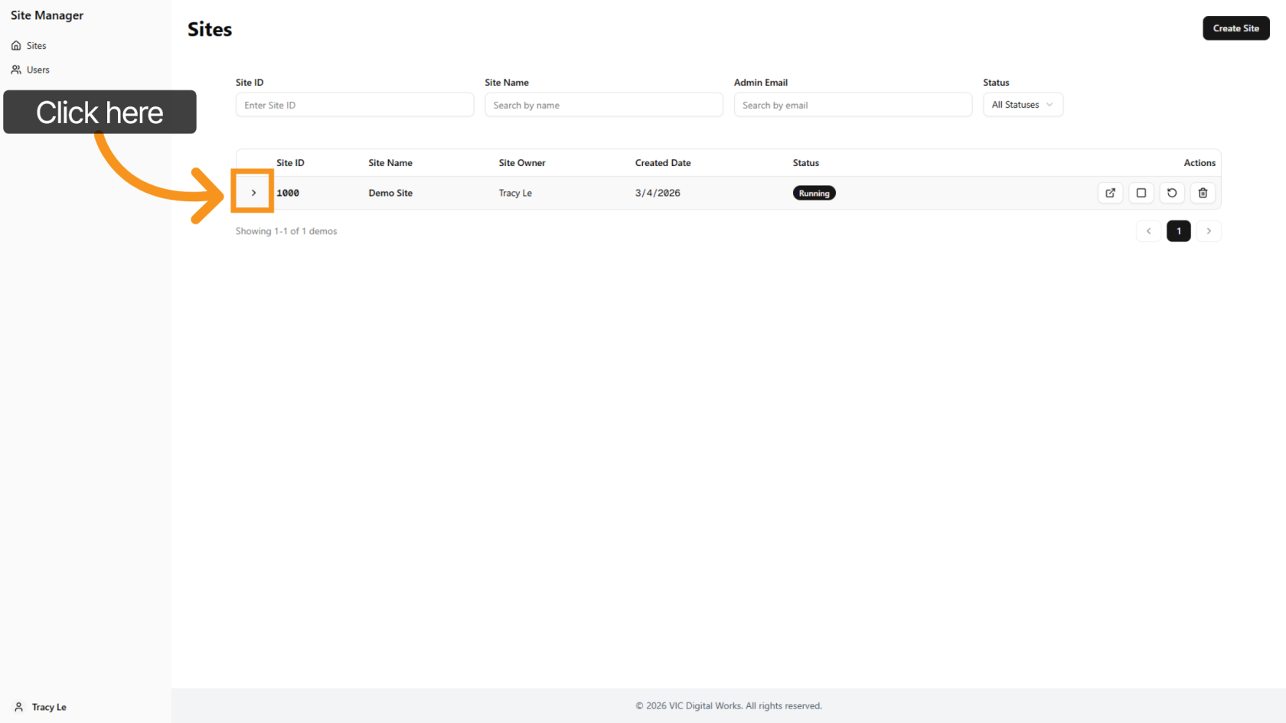Select Sites in the navigation menu

35,45
